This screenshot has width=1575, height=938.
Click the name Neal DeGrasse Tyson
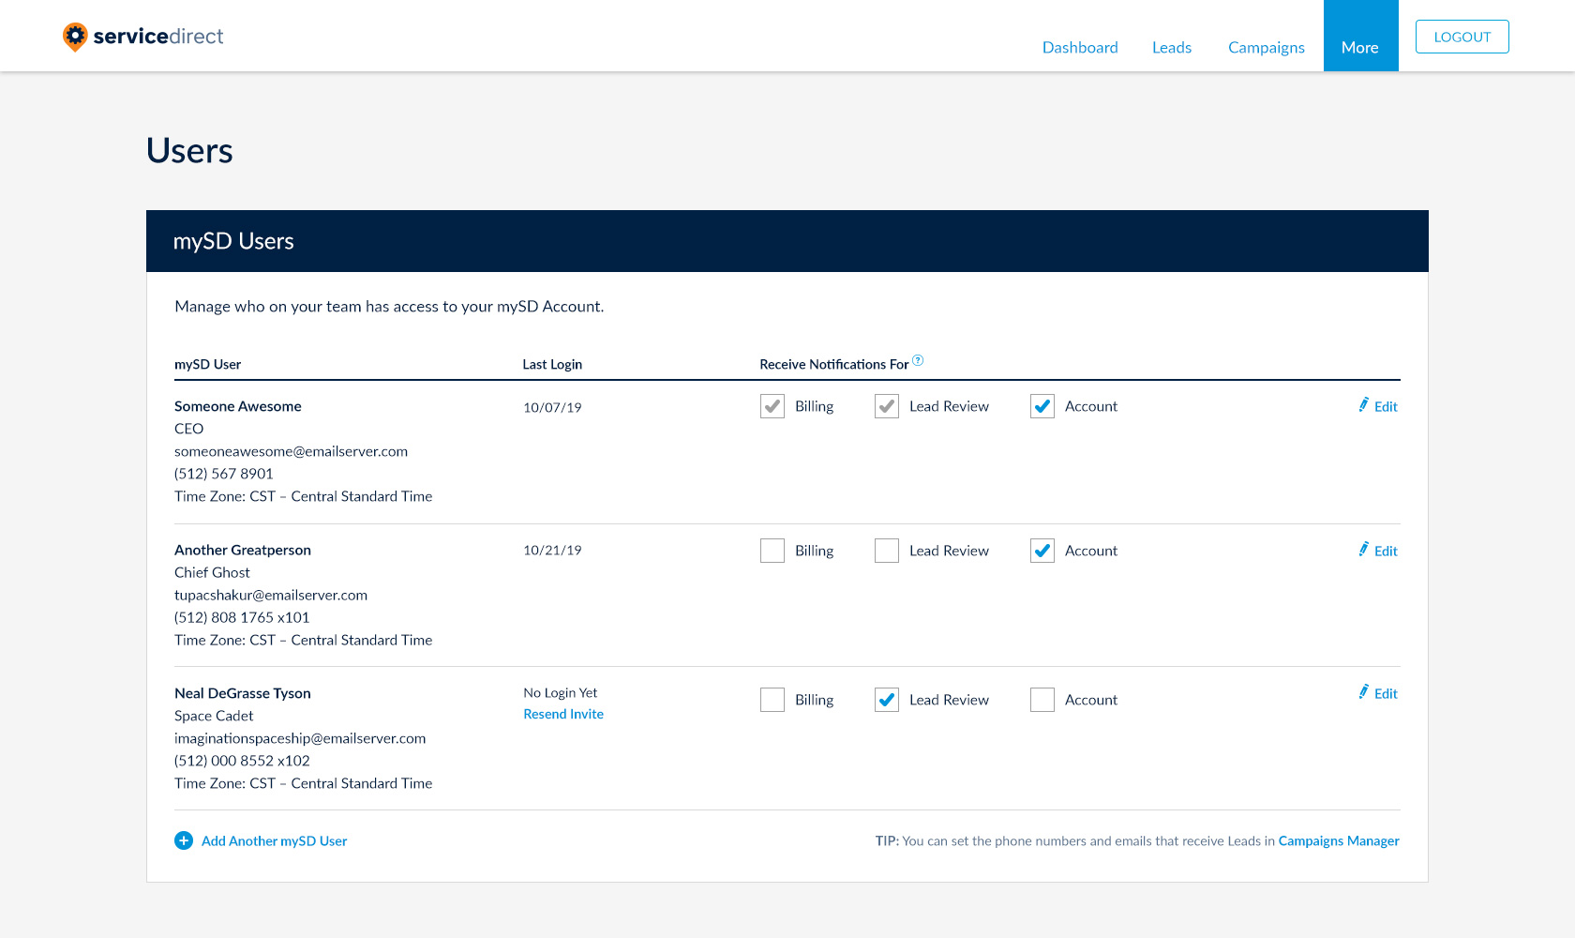(x=243, y=693)
